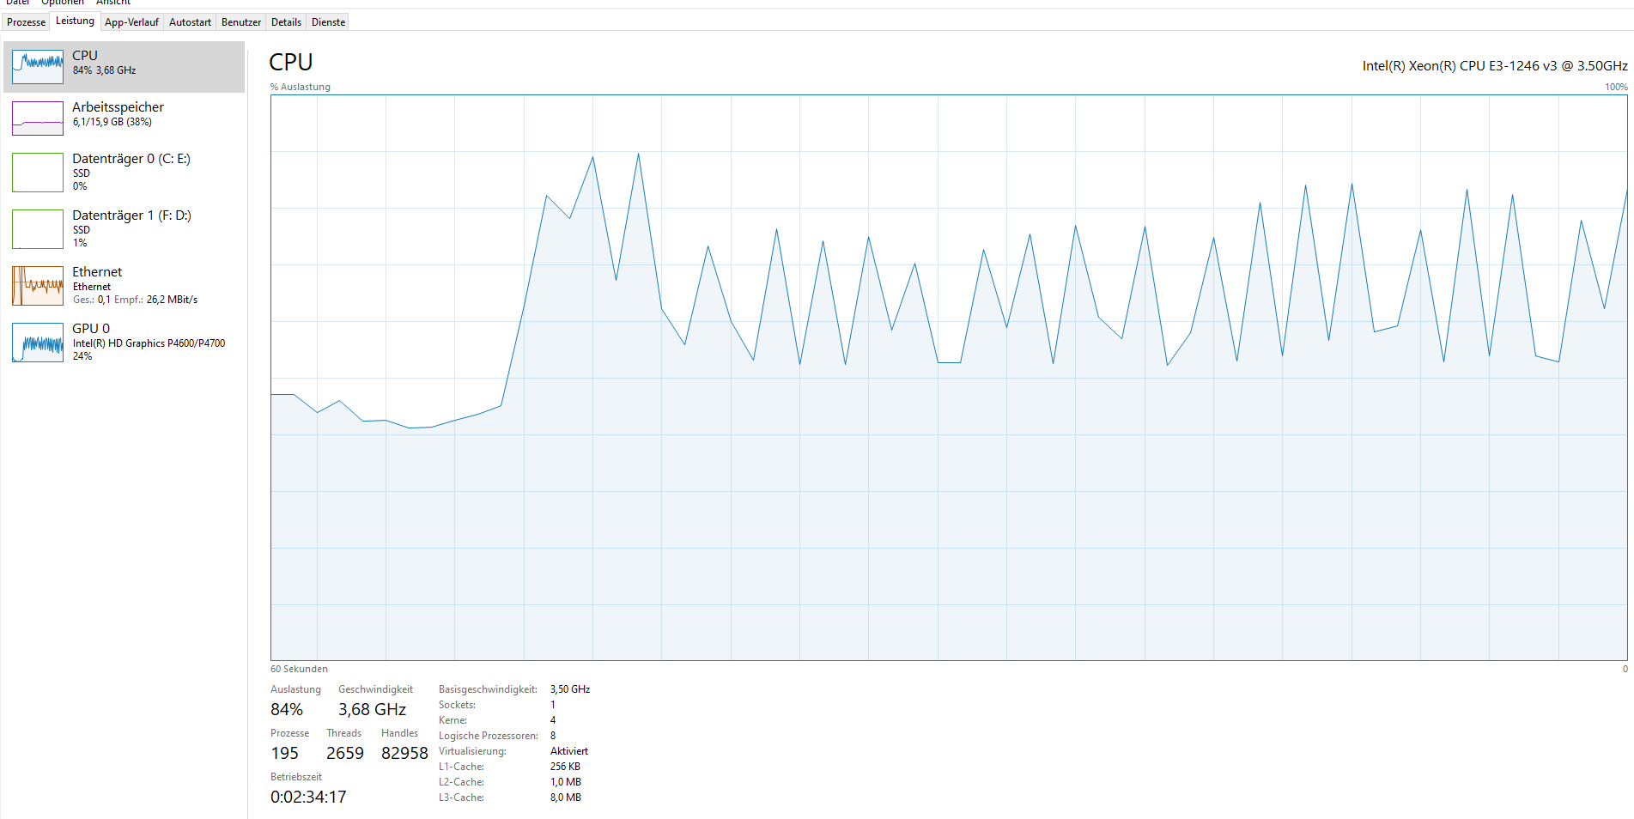Click the '% Auslastung' graph label
This screenshot has height=819, width=1634.
click(301, 87)
